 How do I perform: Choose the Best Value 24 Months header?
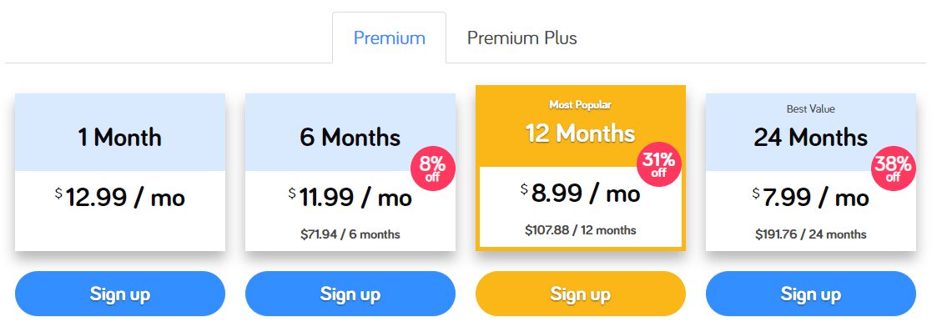tap(810, 133)
